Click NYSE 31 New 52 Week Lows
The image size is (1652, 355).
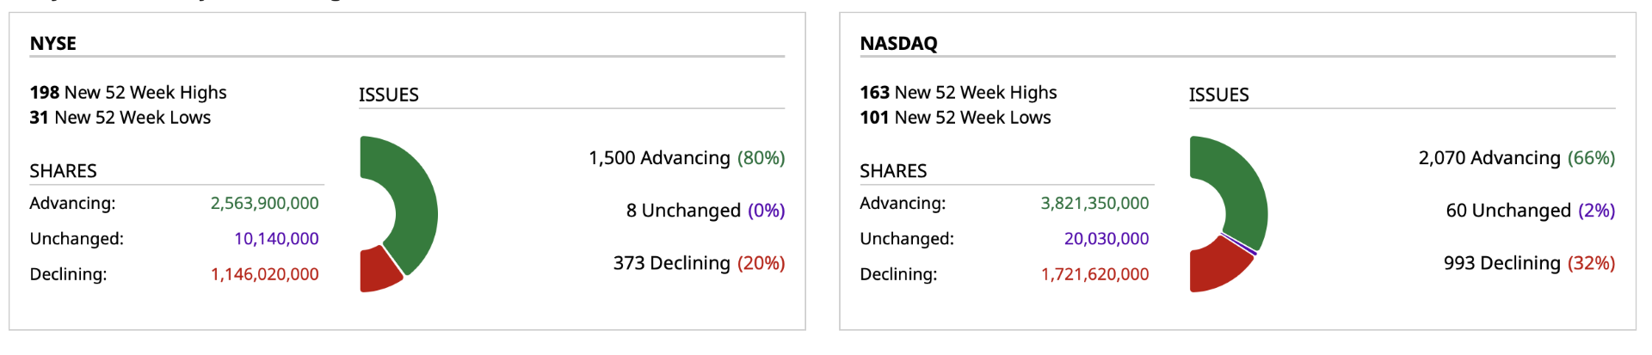pyautogui.click(x=120, y=117)
